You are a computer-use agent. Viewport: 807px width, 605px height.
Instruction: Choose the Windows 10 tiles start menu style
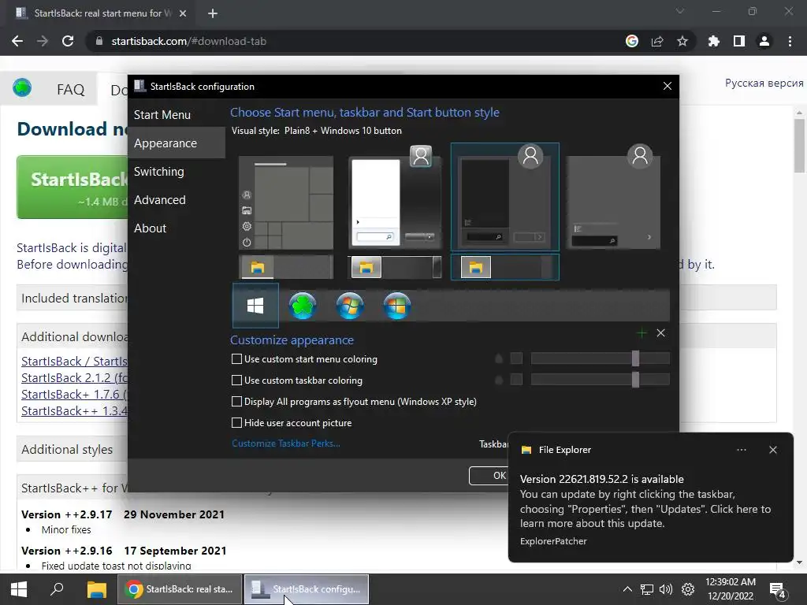286,202
